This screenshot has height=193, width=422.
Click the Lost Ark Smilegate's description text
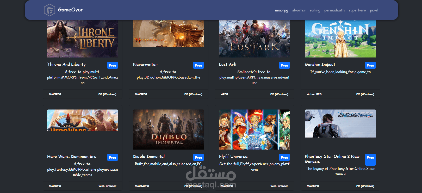click(255, 77)
